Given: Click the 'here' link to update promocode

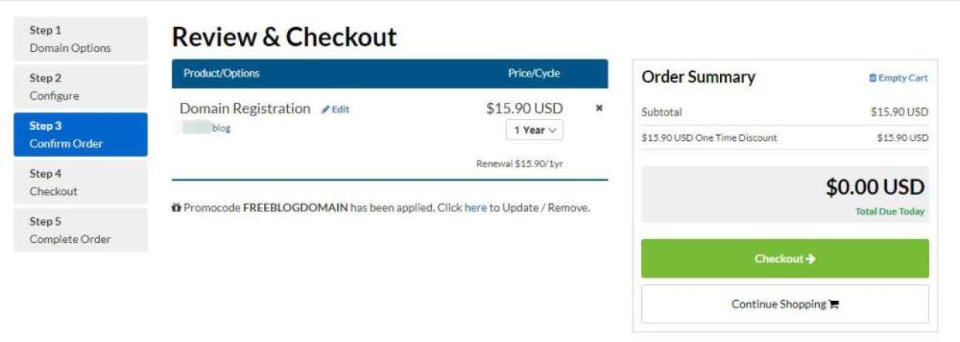Looking at the screenshot, I should pyautogui.click(x=475, y=208).
